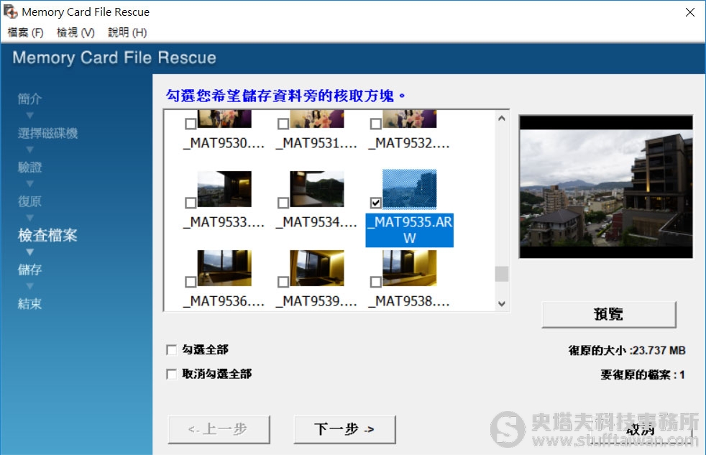
Task: Tick the checkbox for _MAT9533
Action: pyautogui.click(x=191, y=203)
